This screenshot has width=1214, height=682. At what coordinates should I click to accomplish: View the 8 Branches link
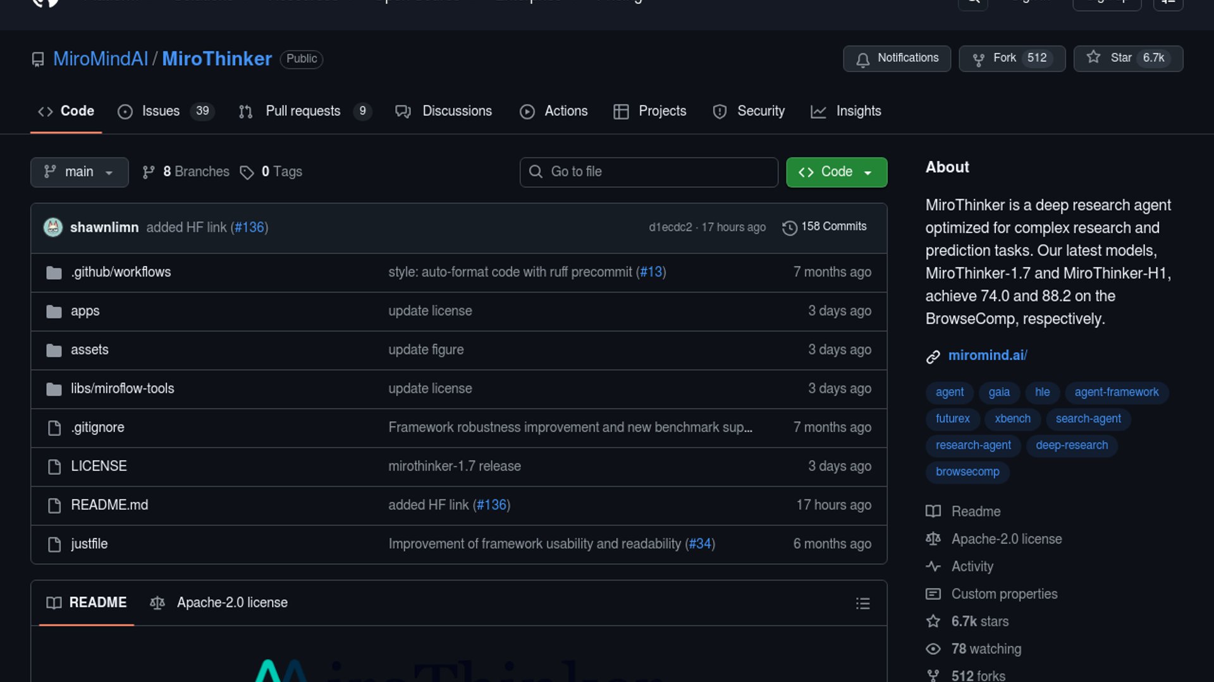point(195,172)
